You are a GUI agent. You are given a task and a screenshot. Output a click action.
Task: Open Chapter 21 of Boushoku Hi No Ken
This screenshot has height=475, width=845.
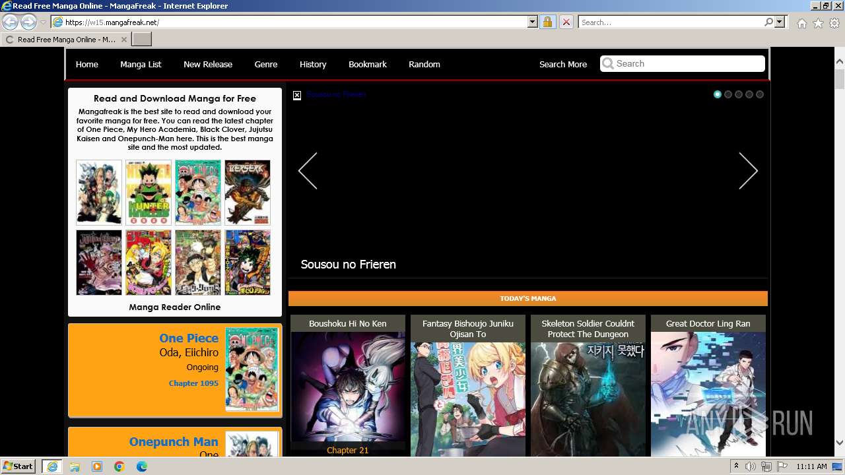point(348,451)
